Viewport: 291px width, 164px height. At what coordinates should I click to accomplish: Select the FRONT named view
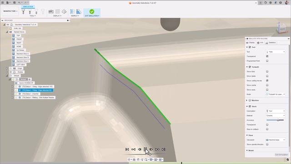point(19,39)
